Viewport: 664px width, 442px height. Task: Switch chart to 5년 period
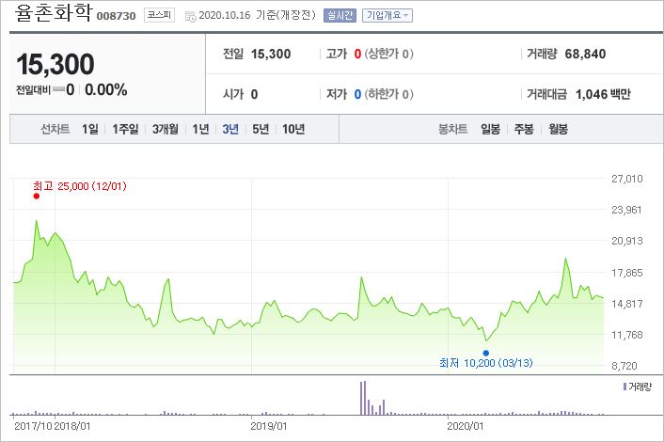261,129
